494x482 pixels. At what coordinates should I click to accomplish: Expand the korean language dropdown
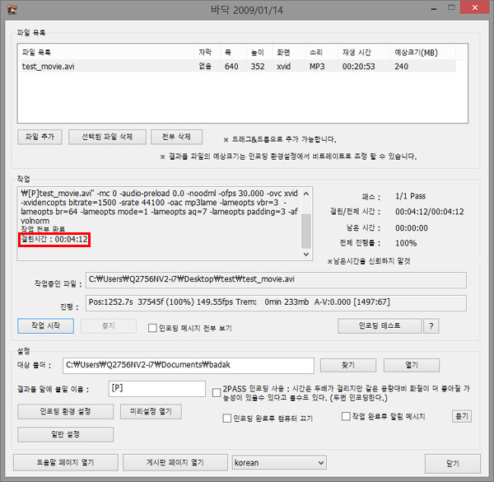point(279,463)
